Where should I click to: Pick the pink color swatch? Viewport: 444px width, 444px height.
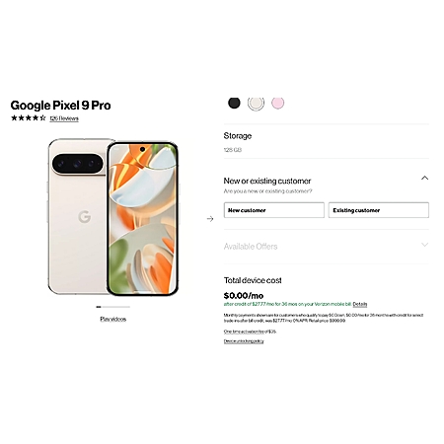[x=277, y=103]
